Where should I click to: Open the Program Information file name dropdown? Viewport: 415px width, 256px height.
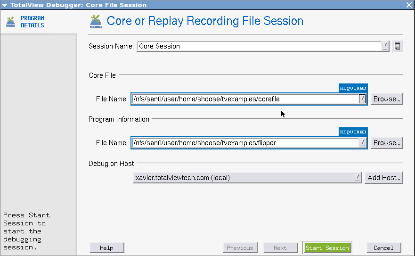(362, 143)
